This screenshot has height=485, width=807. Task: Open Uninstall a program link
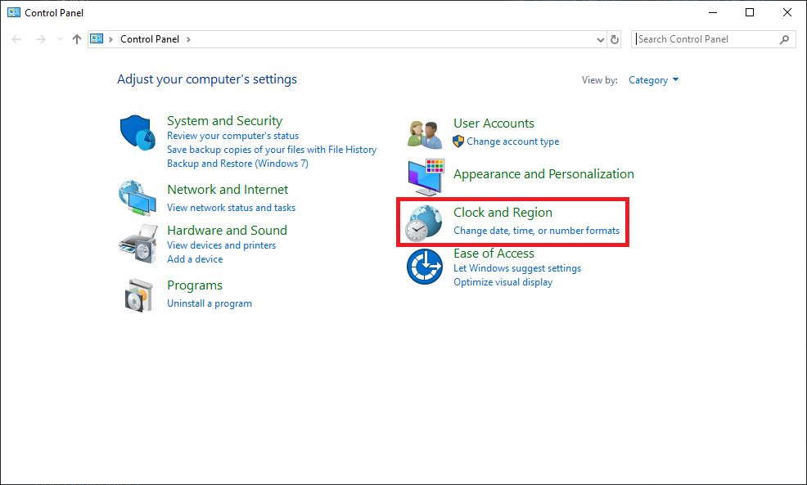pos(210,303)
